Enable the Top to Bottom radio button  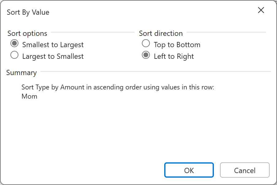pos(146,43)
